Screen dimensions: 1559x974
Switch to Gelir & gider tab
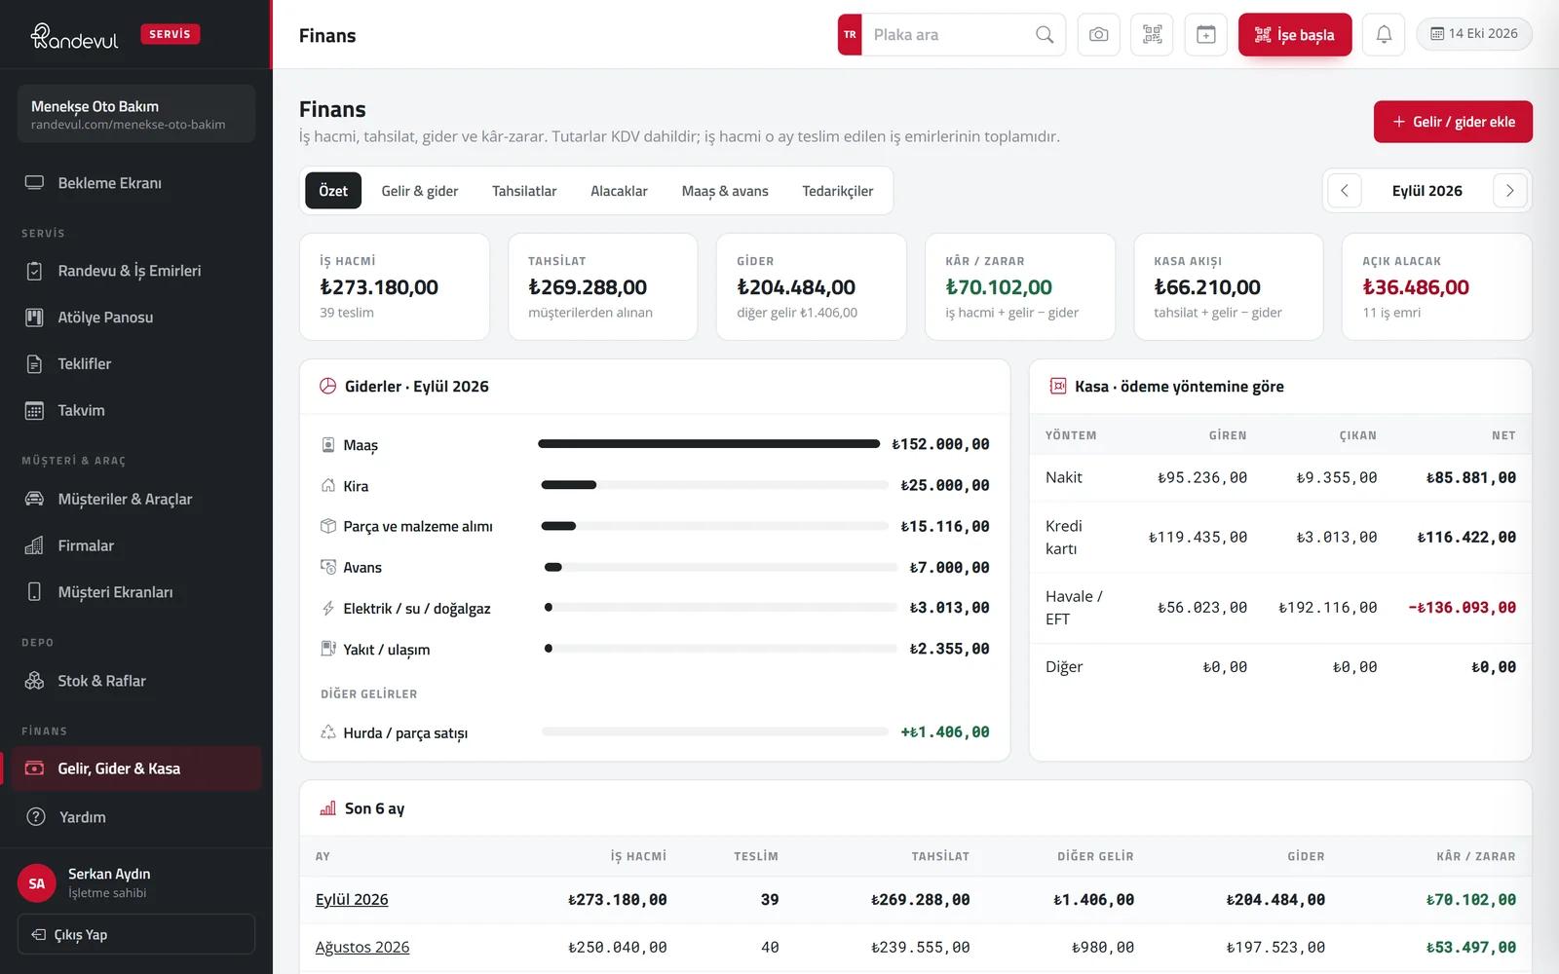[x=420, y=191]
